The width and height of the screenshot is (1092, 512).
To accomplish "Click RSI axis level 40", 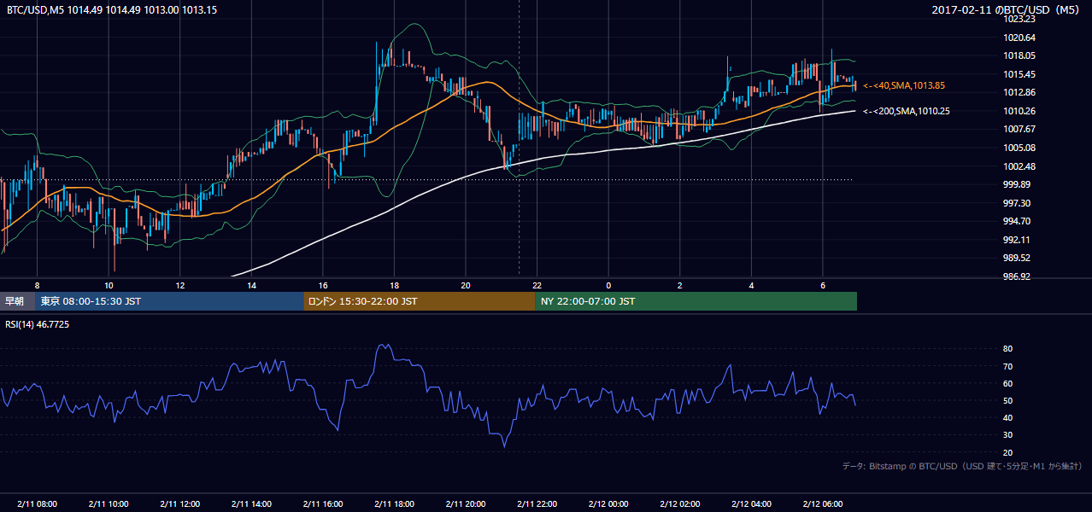I will (1008, 417).
